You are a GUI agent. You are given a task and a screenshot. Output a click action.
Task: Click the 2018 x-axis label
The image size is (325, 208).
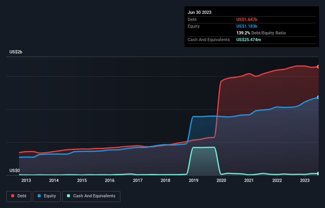click(165, 180)
